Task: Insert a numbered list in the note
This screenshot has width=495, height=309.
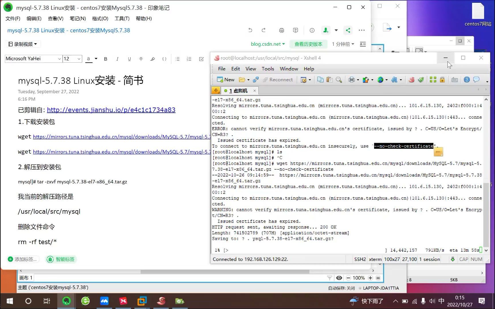Action: coord(189,59)
